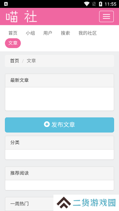Click the 首页 breadcrumb link
Image resolution: width=119 pixels, height=211 pixels.
pyautogui.click(x=14, y=61)
